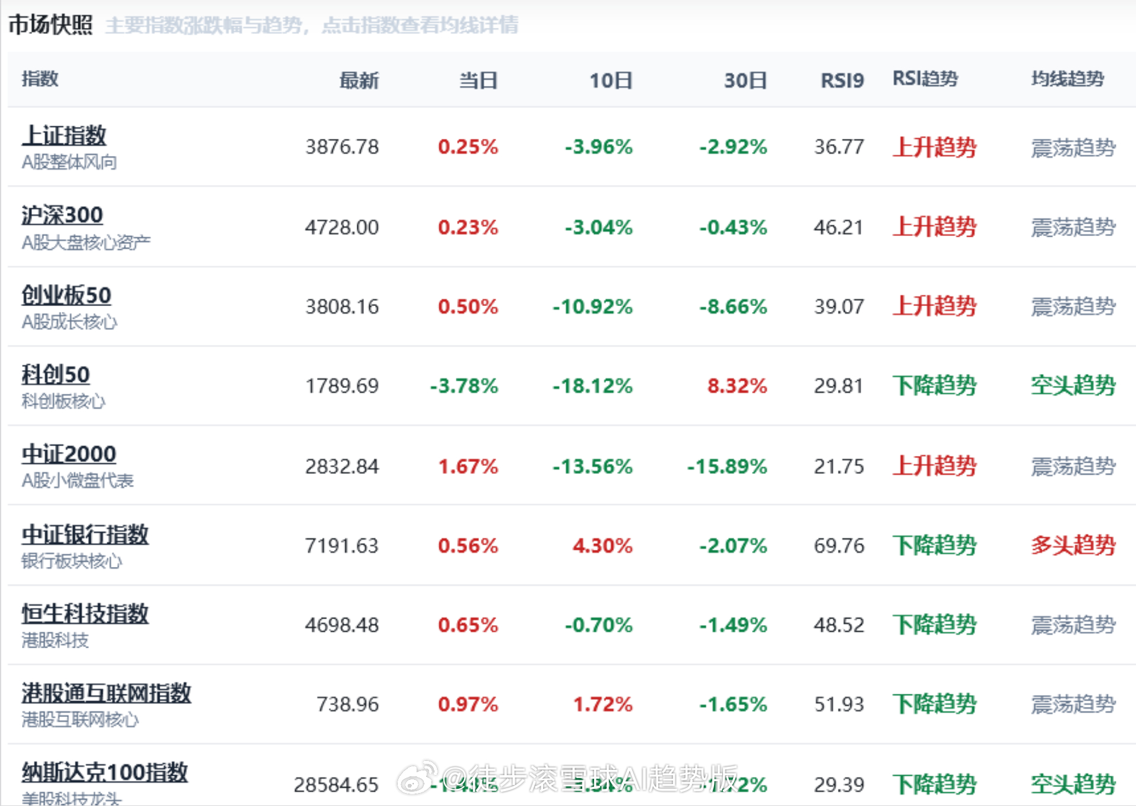Click 30-day change 8.32%
Image resolution: width=1136 pixels, height=806 pixels.
click(x=737, y=386)
